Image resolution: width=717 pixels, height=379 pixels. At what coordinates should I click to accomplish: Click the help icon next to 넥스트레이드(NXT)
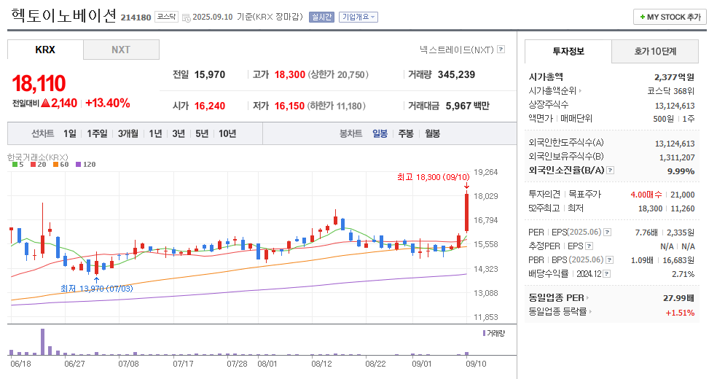[x=501, y=50]
